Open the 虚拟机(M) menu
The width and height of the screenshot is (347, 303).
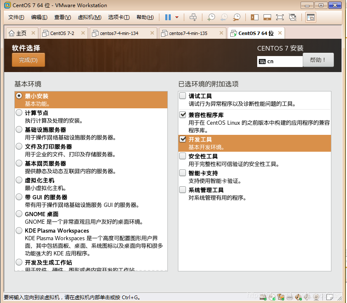pyautogui.click(x=89, y=17)
